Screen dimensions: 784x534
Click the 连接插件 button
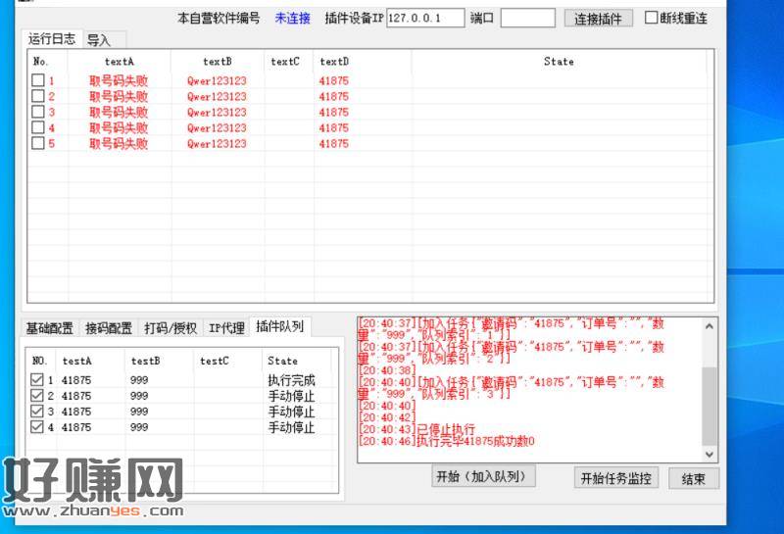coord(597,19)
